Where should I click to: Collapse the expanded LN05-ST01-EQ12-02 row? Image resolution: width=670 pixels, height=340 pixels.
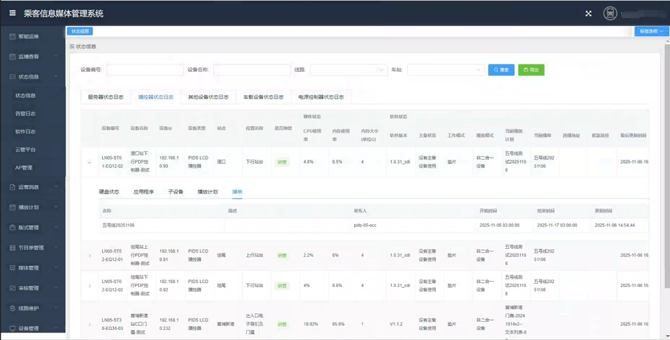pos(90,162)
